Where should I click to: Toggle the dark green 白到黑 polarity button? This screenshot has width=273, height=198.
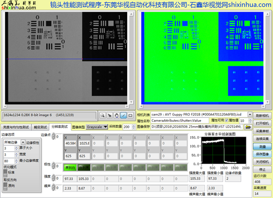[x=84, y=168]
